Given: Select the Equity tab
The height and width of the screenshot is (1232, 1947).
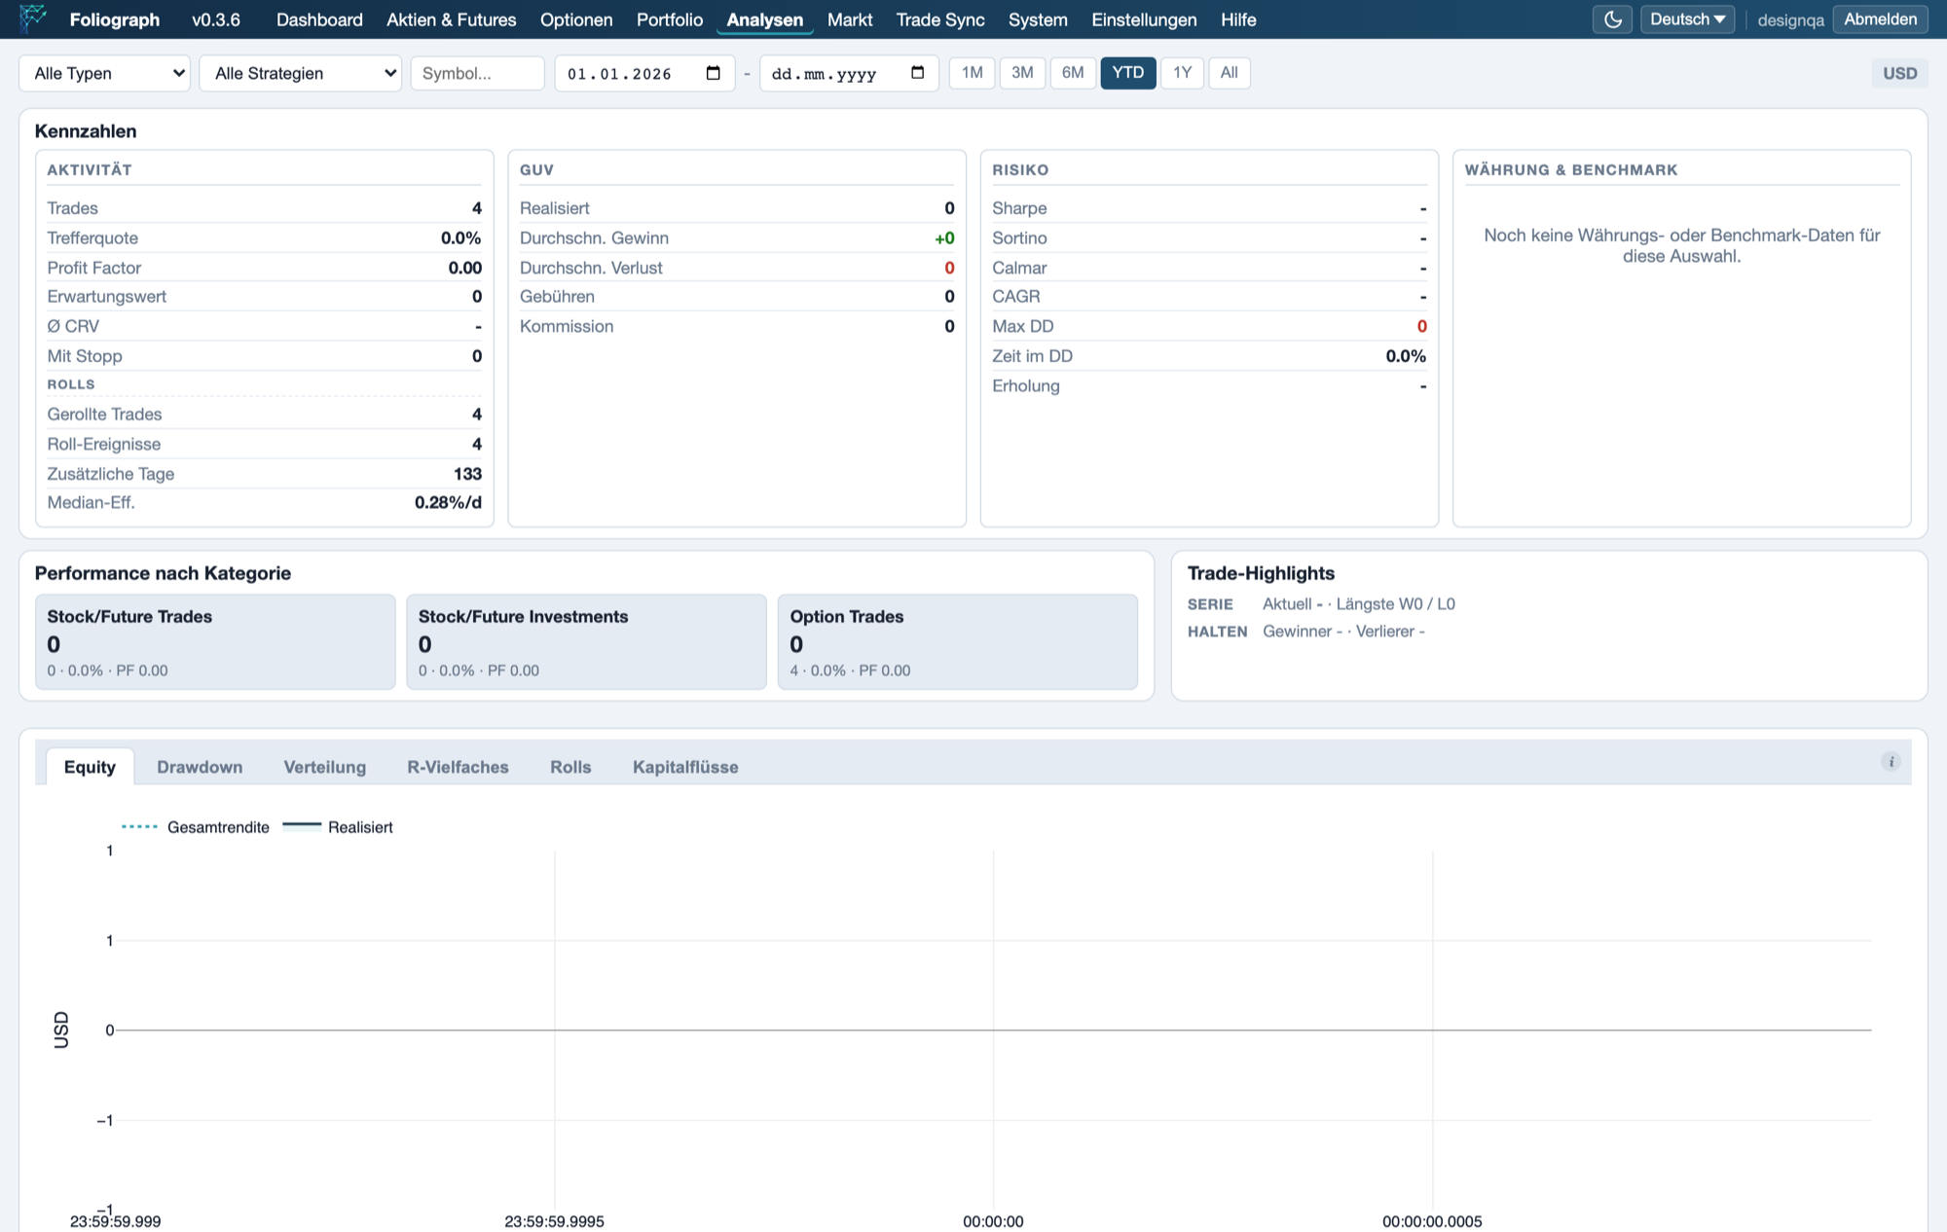Looking at the screenshot, I should click(x=90, y=767).
